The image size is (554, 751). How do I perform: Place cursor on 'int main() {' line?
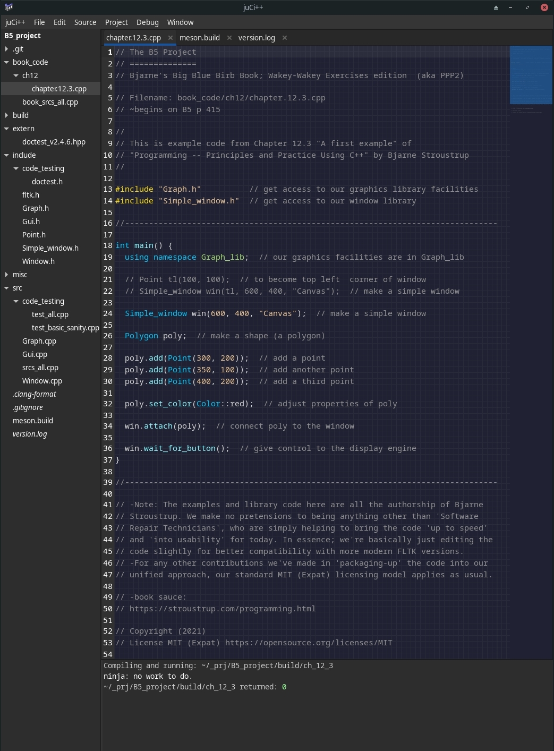[144, 245]
